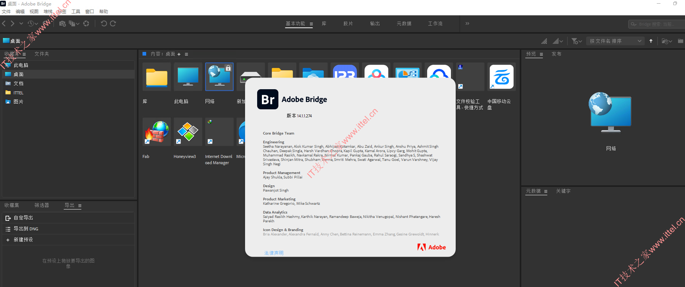685x287 pixels.
Task: Switch to the 输出 workspace
Action: 375,23
